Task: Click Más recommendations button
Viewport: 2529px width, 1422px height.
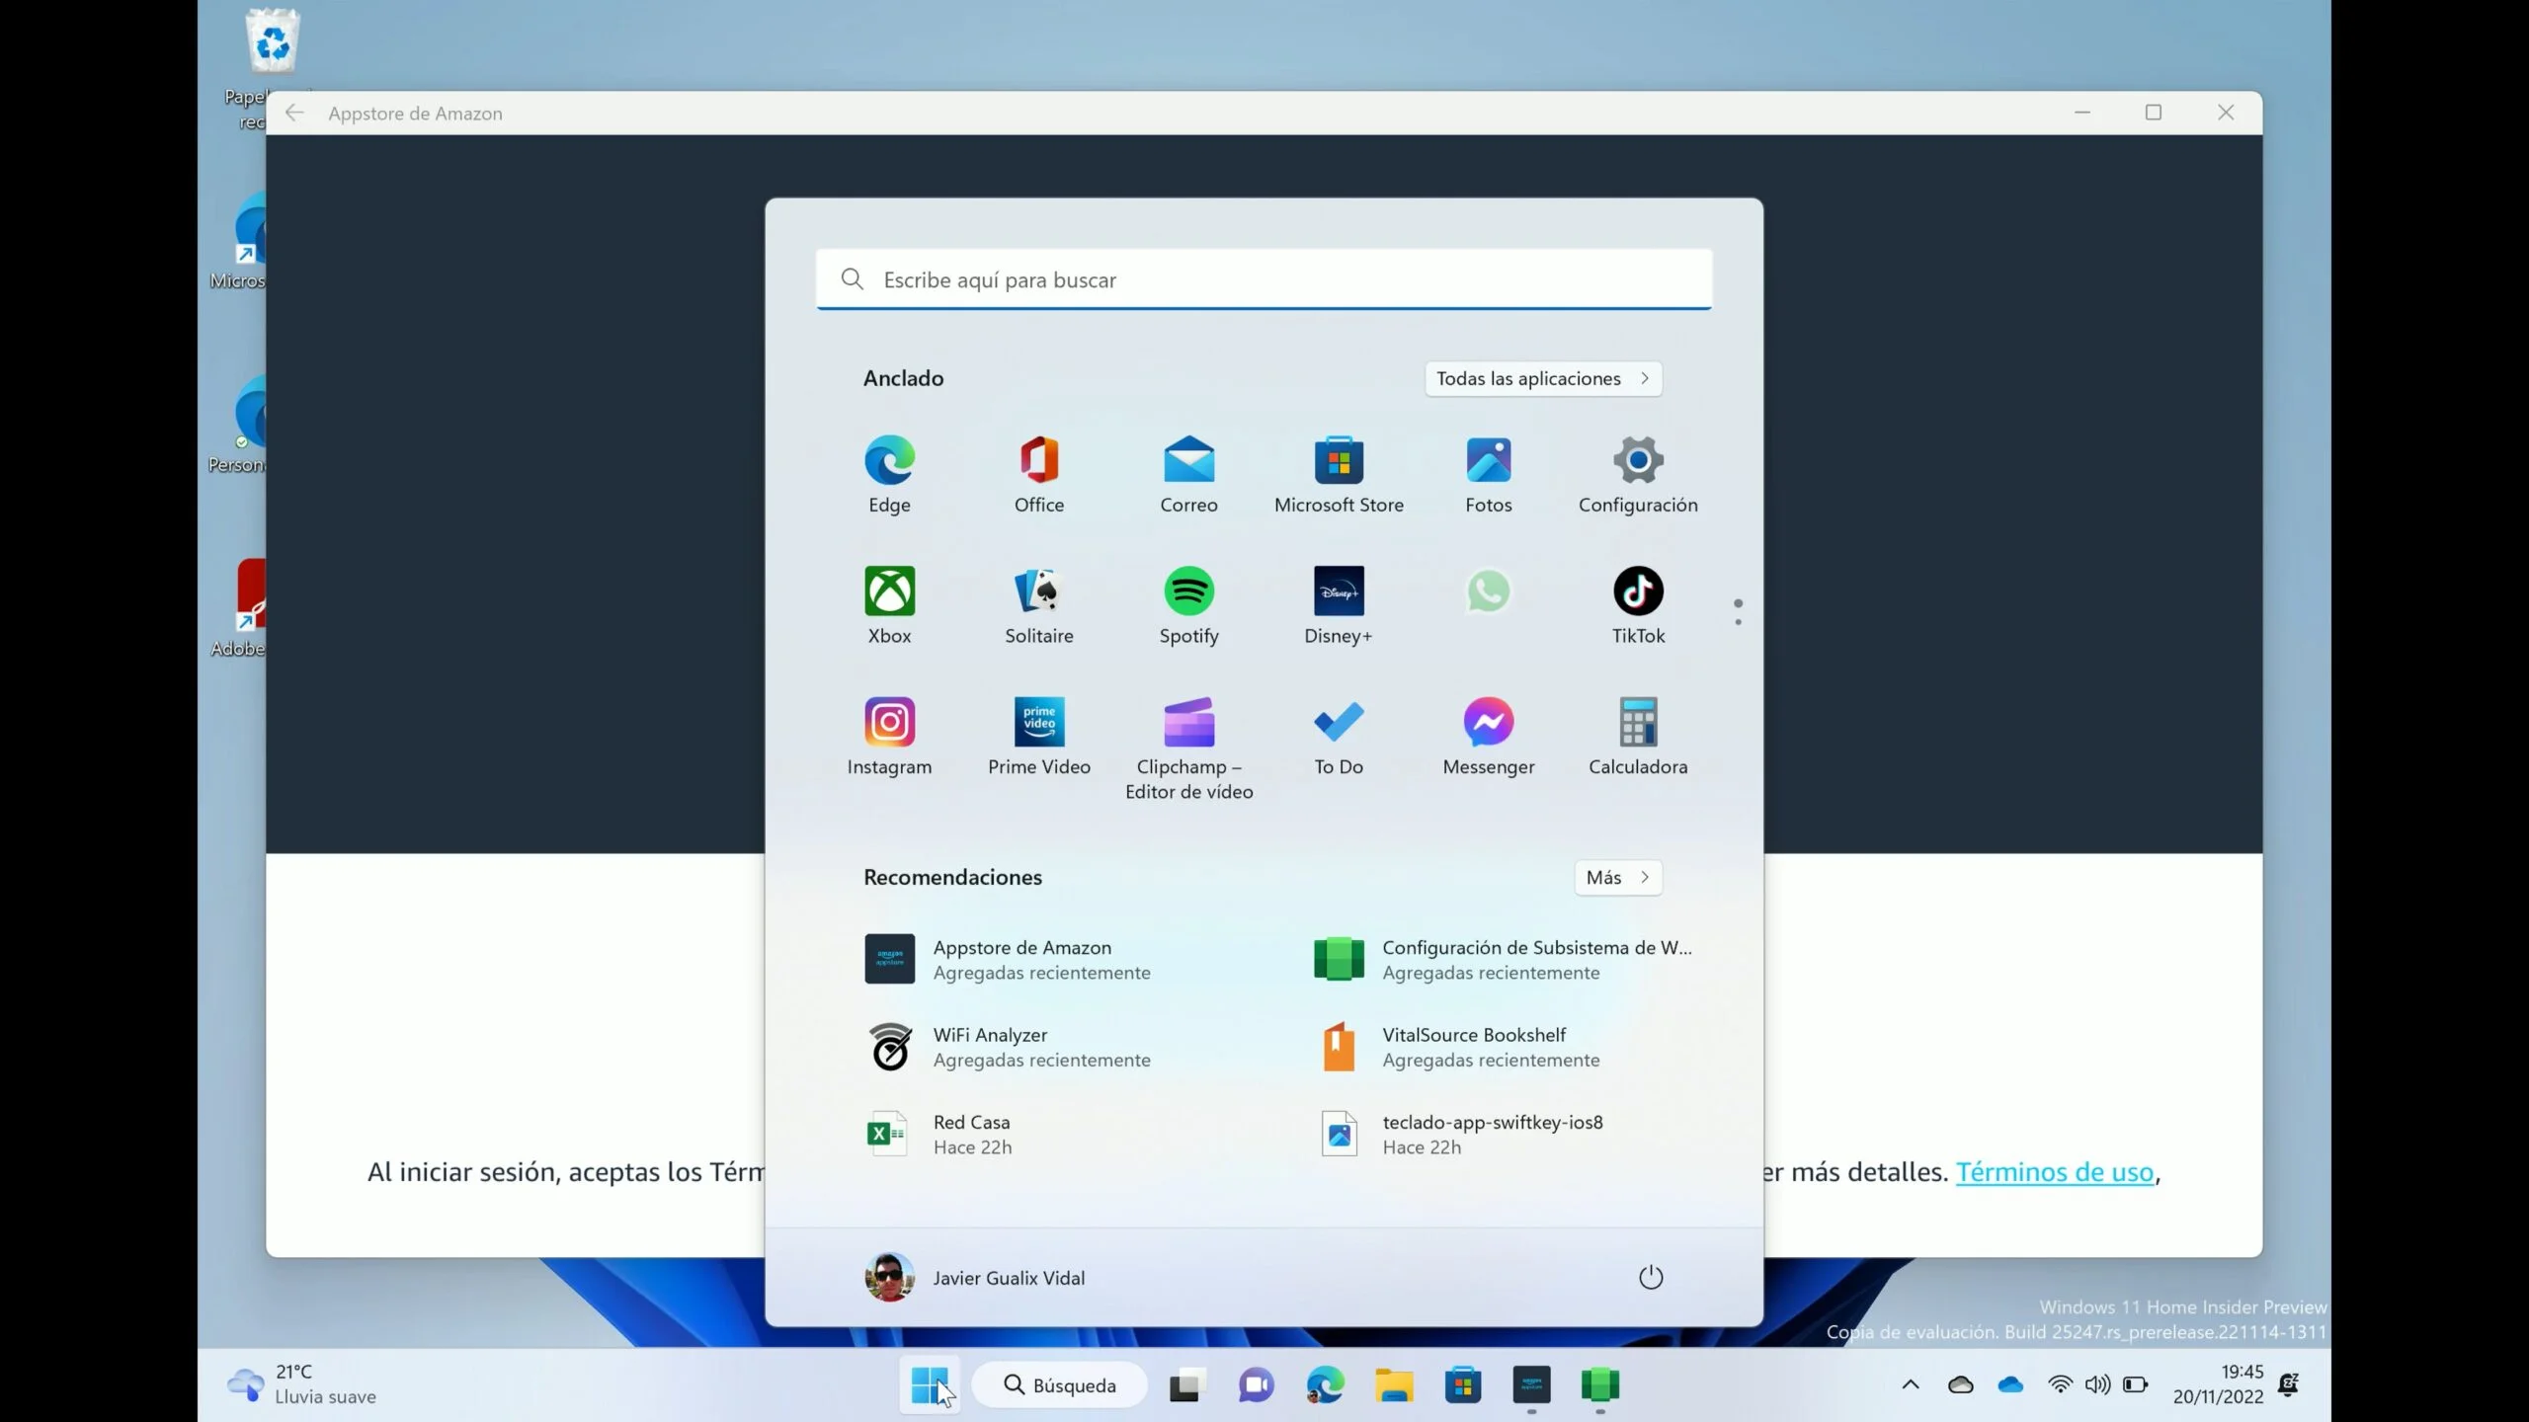Action: 1615,877
